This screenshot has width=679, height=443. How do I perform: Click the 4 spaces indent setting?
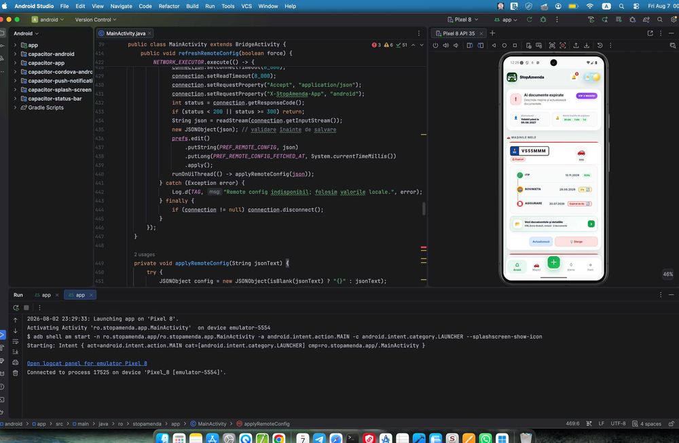646,423
